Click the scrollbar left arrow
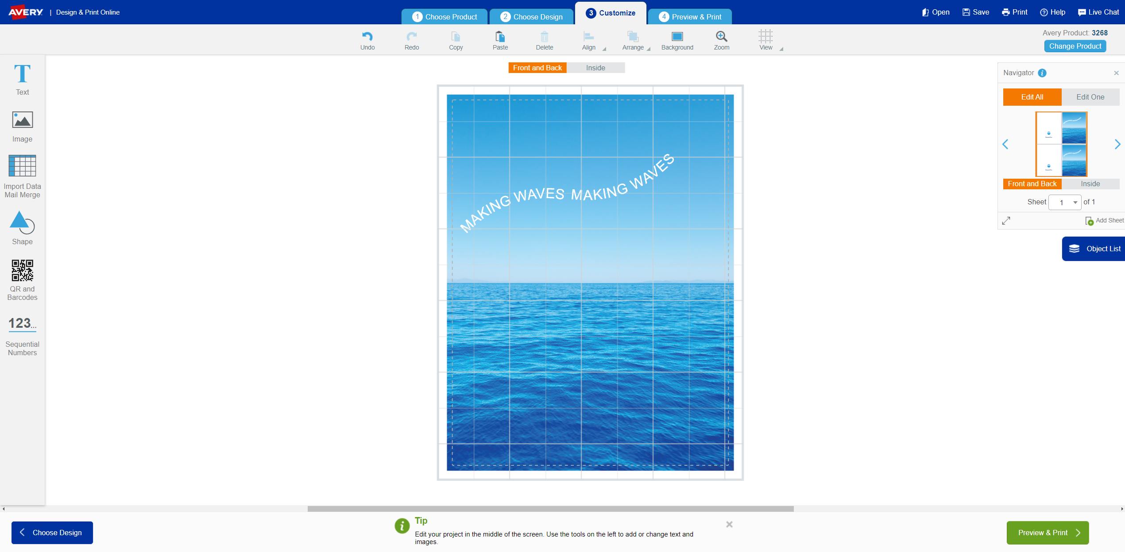This screenshot has width=1125, height=552. coord(3,509)
